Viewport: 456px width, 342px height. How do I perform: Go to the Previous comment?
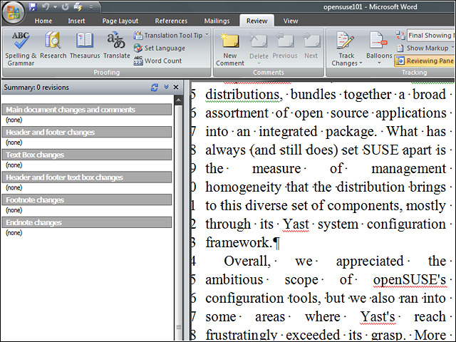285,46
